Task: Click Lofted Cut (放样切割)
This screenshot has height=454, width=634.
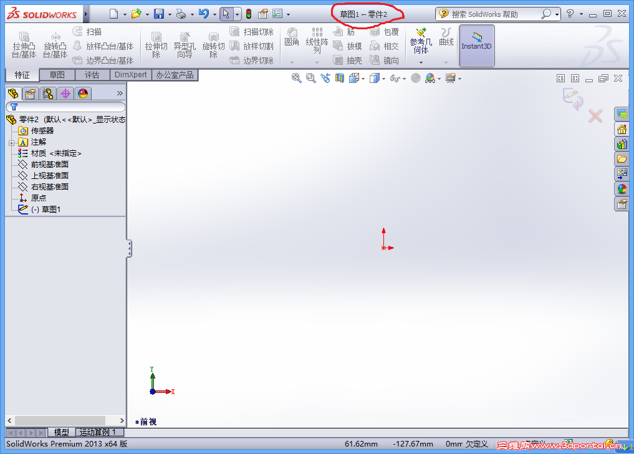Action: click(x=251, y=46)
